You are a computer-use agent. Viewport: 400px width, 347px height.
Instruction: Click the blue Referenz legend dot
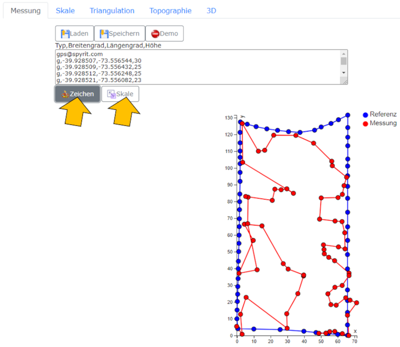365,115
